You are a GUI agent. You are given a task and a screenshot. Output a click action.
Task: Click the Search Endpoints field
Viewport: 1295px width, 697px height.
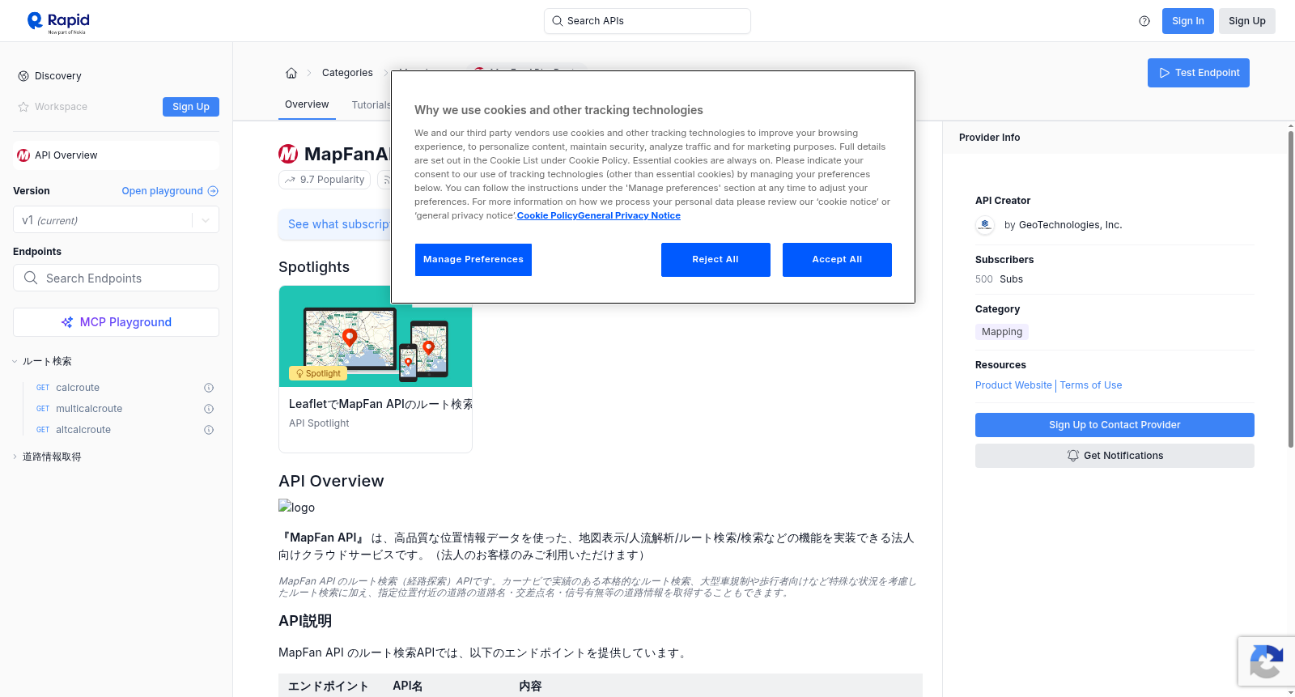(116, 278)
